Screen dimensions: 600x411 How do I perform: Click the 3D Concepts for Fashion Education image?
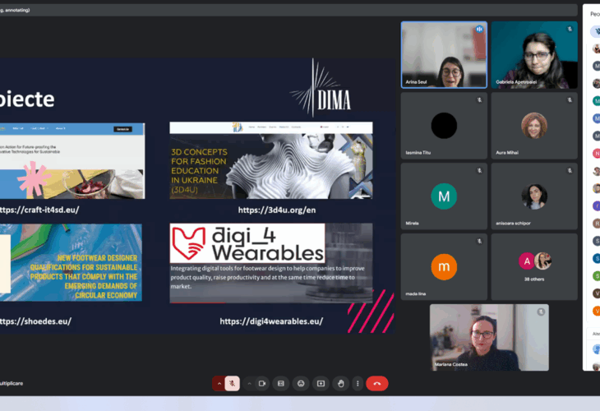click(x=271, y=160)
